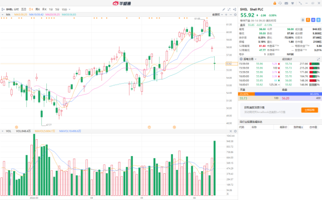322x200 pixels.
Task: Click the MAVOL10 volume legend label
Action: click(70, 131)
